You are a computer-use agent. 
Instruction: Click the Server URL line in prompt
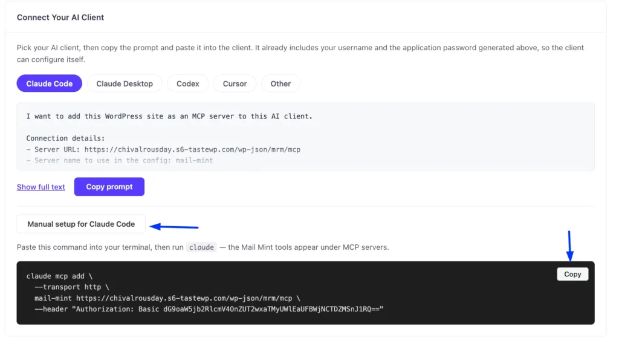(163, 149)
